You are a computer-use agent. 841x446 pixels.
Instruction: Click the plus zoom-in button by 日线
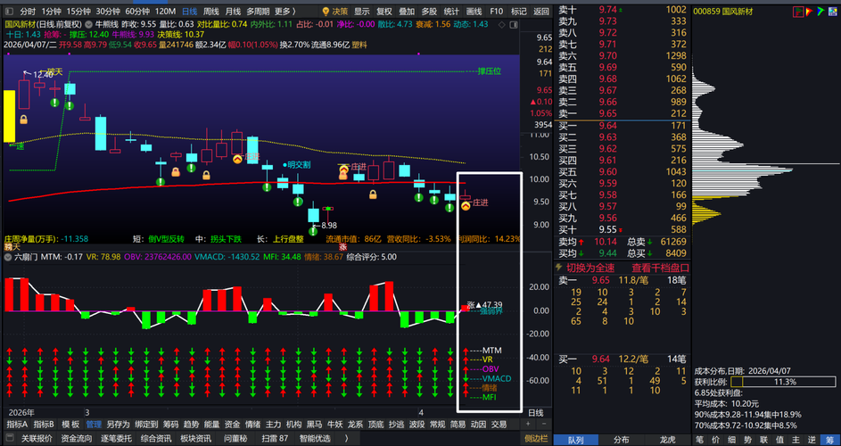(530, 425)
